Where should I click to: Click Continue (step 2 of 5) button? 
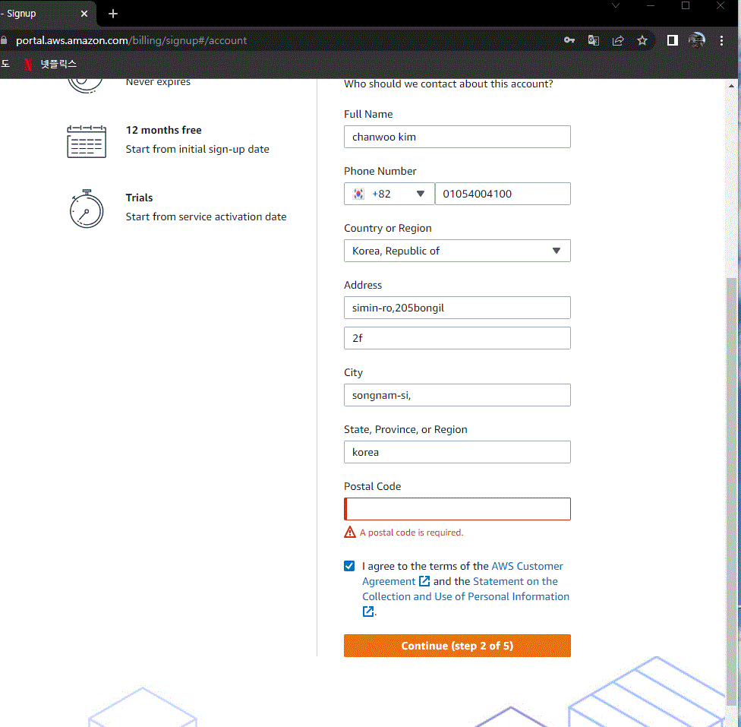(457, 645)
